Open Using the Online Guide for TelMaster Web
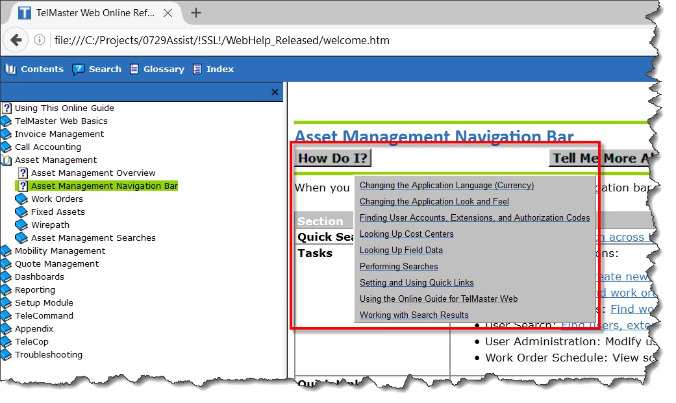This screenshot has height=403, width=676. 438,299
